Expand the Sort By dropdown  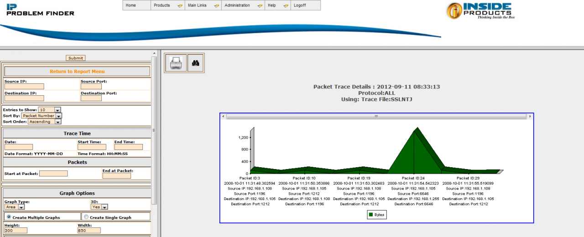pyautogui.click(x=58, y=116)
